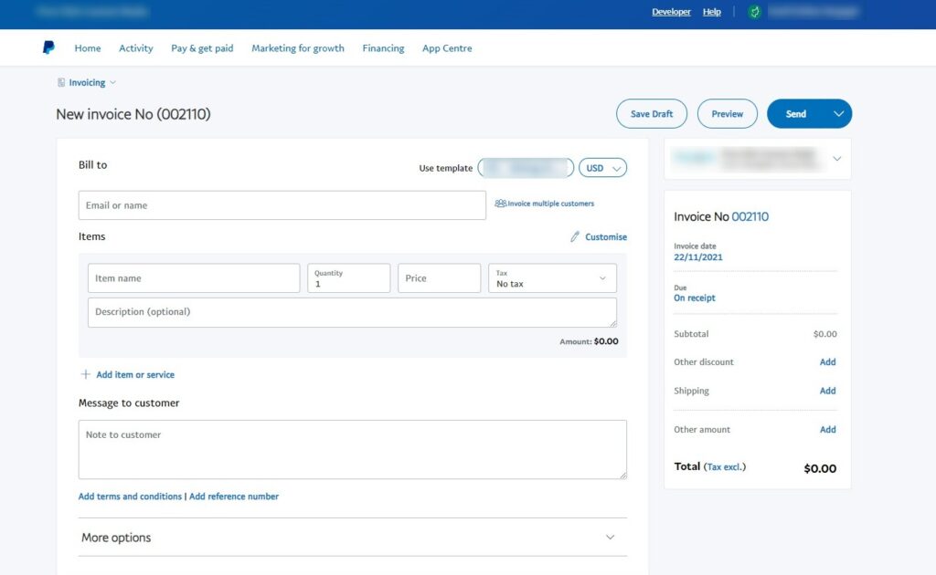Viewport: 936px width, 575px height.
Task: Click the blurred account name in header
Action: pos(813,12)
